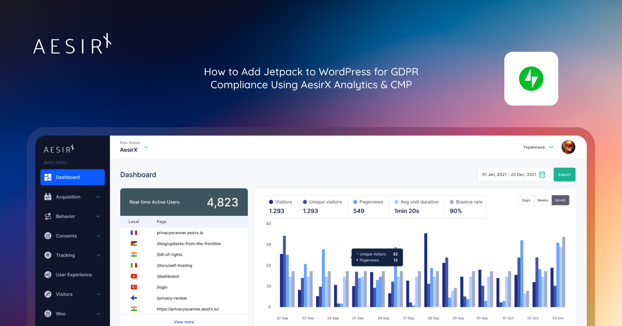Image resolution: width=622 pixels, height=326 pixels.
Task: Click the User Experience icon
Action: [x=48, y=274]
